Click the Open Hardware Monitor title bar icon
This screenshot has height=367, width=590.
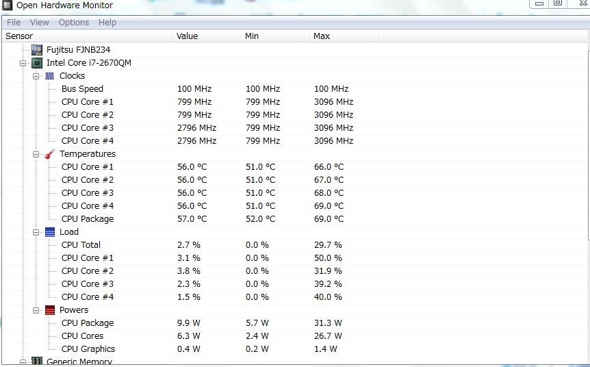click(7, 5)
